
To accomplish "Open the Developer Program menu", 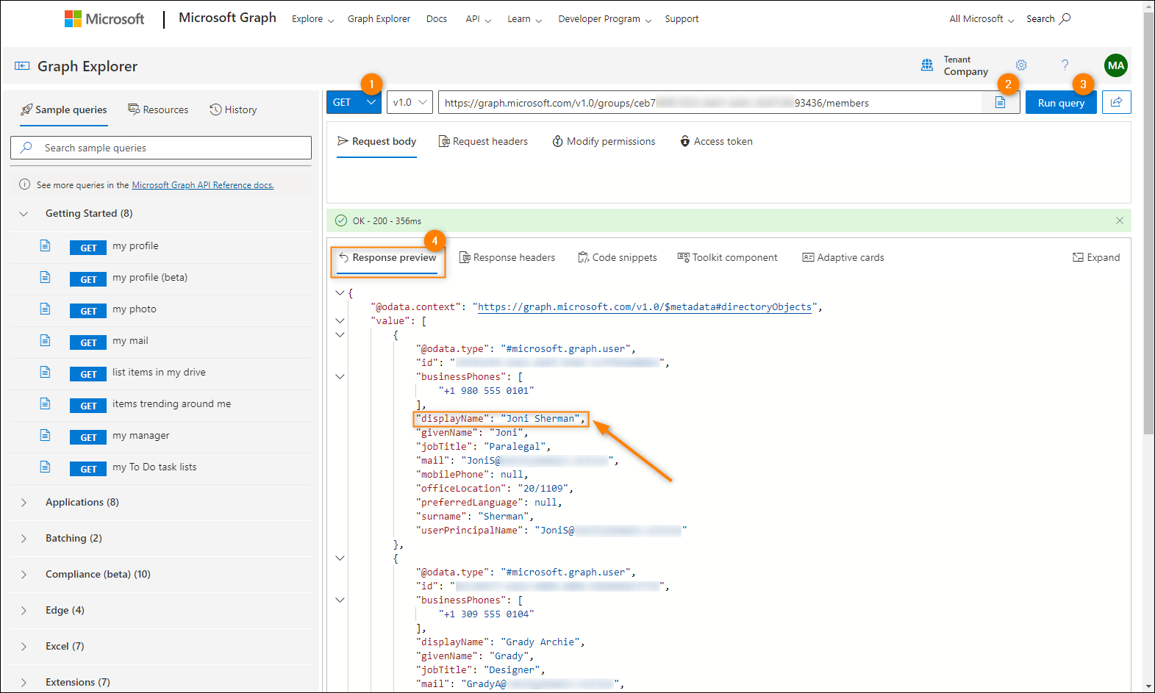I will pyautogui.click(x=604, y=19).
